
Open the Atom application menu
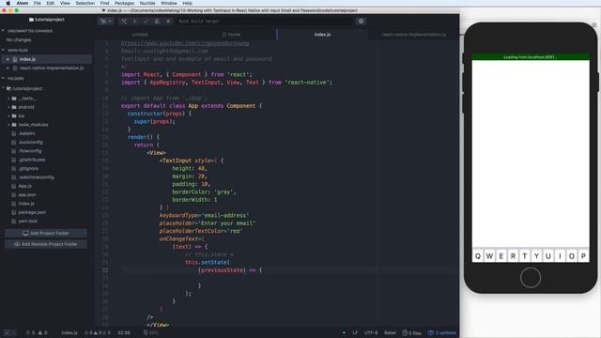[23, 3]
